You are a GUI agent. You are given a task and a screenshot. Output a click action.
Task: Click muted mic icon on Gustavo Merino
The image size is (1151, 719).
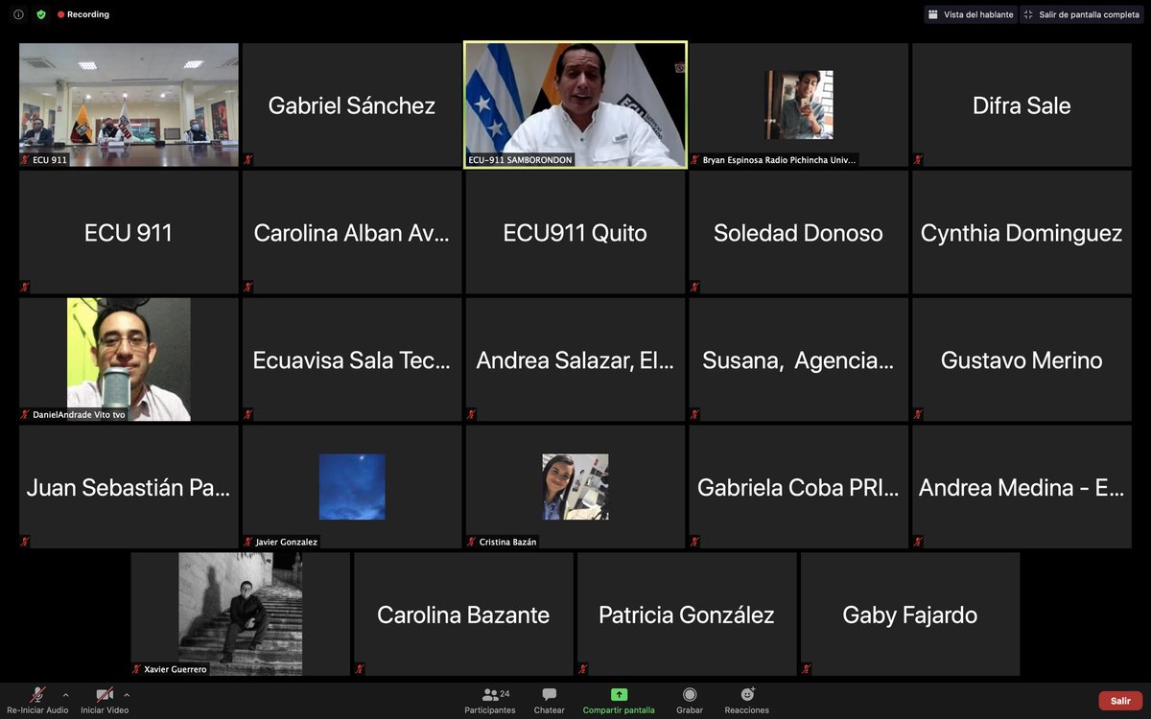pos(918,414)
